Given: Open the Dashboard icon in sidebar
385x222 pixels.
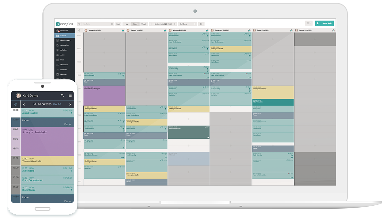Looking at the screenshot, I should pos(57,31).
